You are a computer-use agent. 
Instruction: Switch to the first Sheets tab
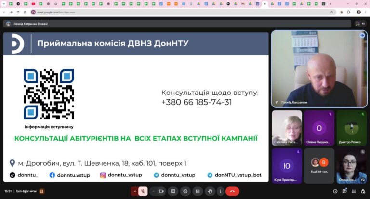[x=11, y=4]
